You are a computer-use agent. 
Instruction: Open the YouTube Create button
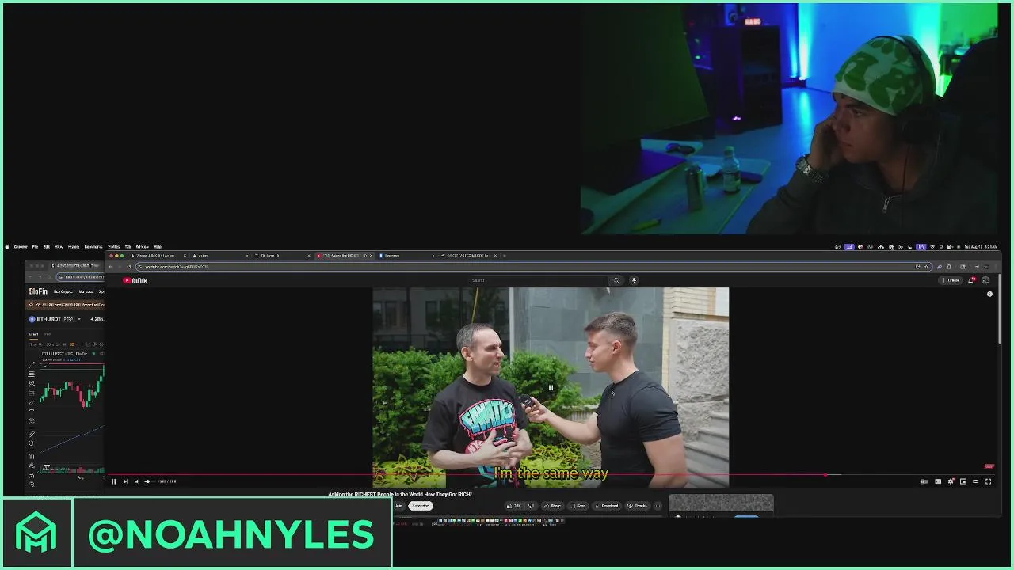tap(951, 280)
